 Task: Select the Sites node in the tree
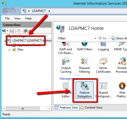18,50
